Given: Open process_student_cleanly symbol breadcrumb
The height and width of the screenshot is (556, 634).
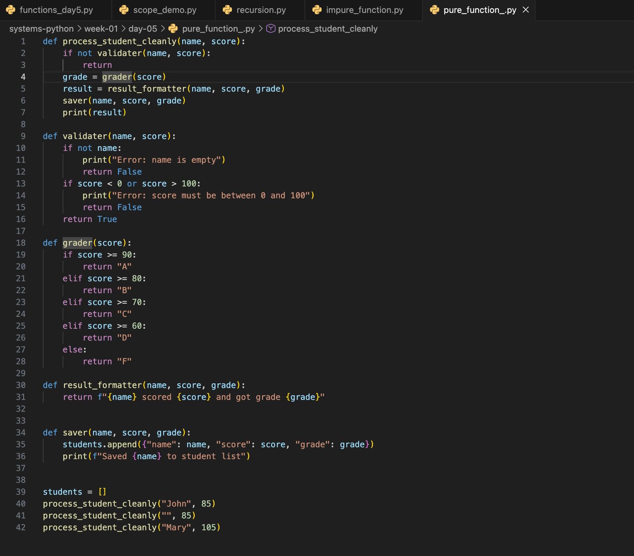Looking at the screenshot, I should tap(327, 29).
